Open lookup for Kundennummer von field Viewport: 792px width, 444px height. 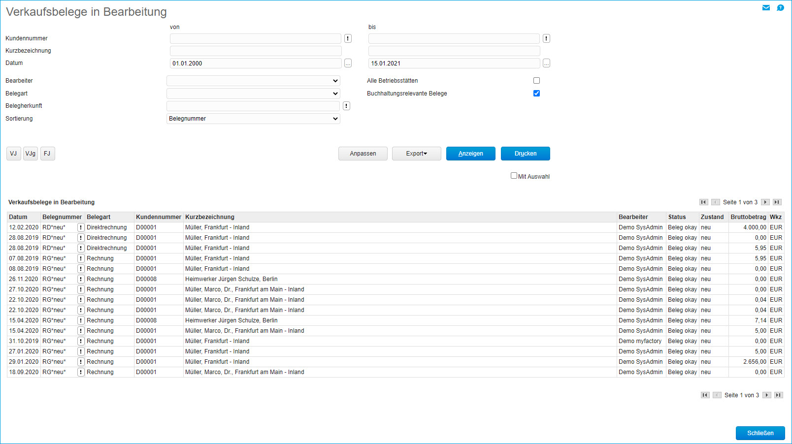(348, 38)
